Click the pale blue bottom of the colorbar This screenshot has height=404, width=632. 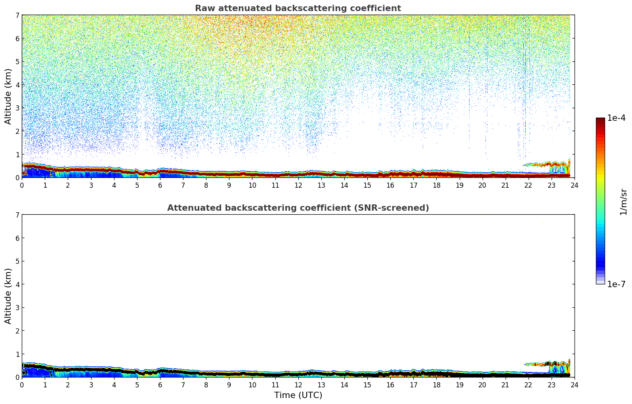point(600,281)
